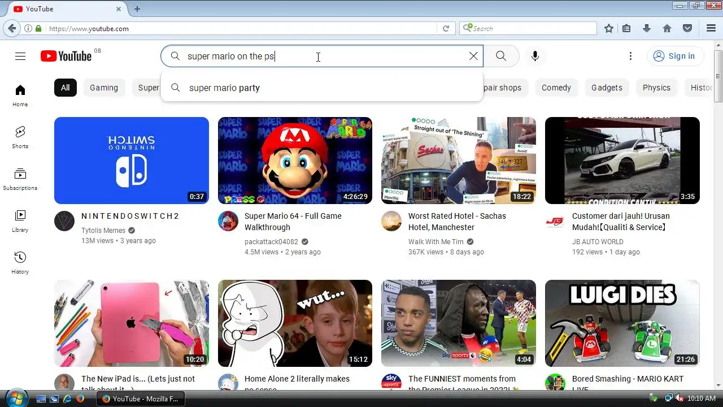Reload the page with the refresh icon
Viewport: 723px width, 407px height.
tap(446, 28)
